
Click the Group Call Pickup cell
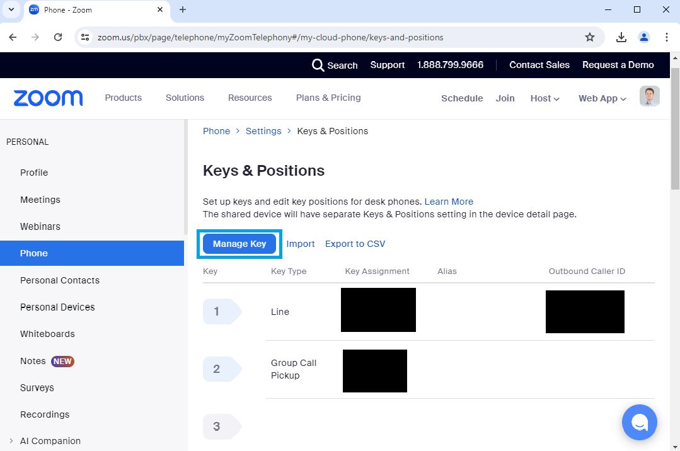[x=294, y=369]
